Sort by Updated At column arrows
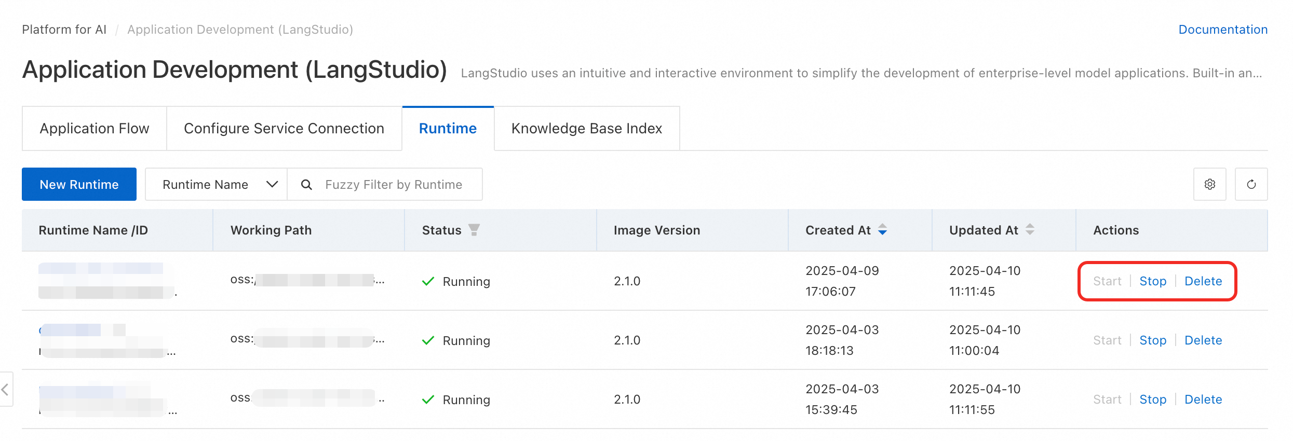 point(1030,230)
